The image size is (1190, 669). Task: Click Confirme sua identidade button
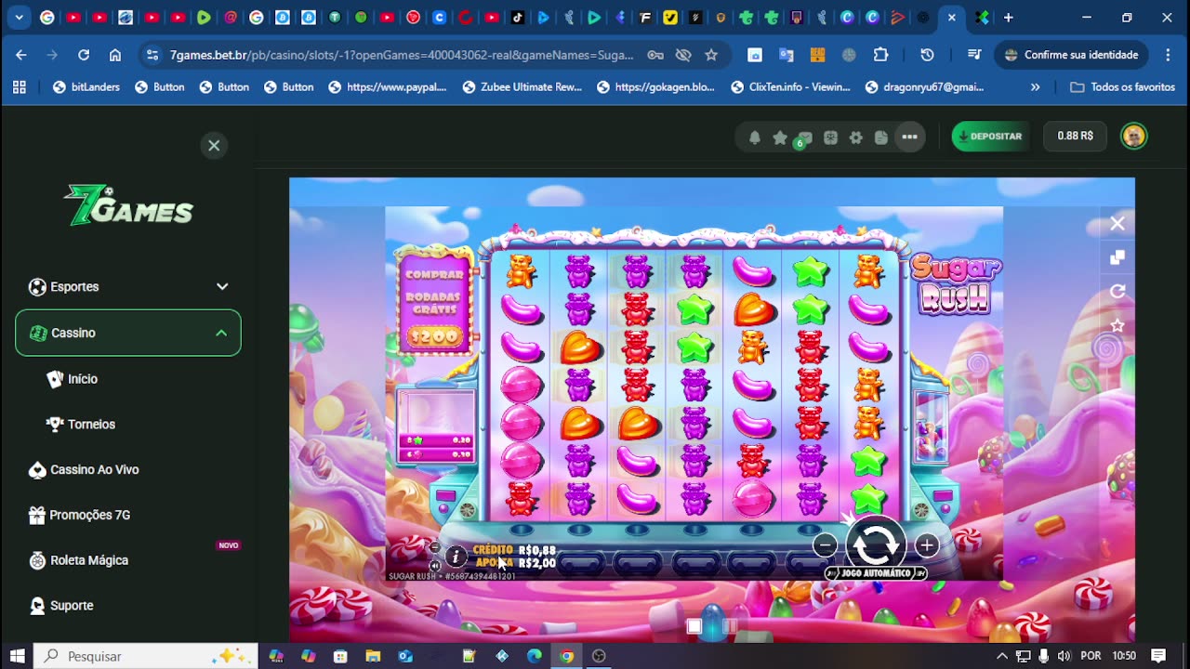[x=1070, y=55]
